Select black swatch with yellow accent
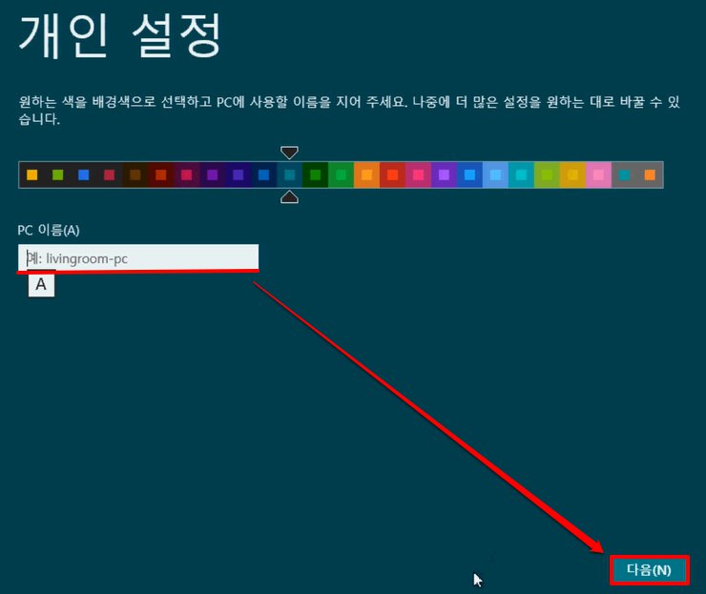 (32, 174)
